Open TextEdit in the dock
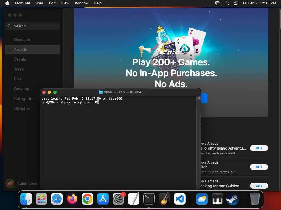Viewport: 281px width, 210px height. tap(134, 199)
